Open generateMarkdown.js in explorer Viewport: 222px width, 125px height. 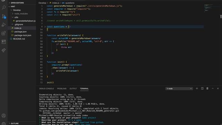25,21
